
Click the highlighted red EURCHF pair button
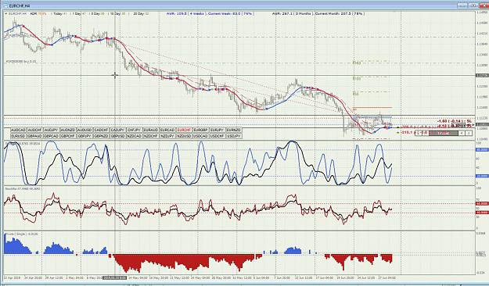[x=185, y=130]
